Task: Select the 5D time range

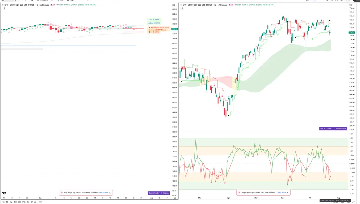Action: click(x=7, y=202)
